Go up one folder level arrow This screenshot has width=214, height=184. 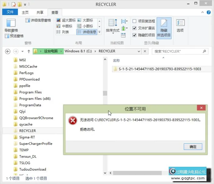(29, 51)
